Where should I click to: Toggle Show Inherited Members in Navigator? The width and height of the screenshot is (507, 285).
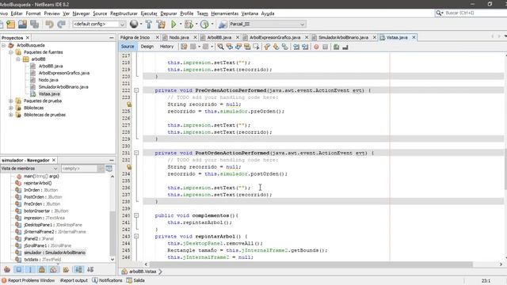(7, 269)
